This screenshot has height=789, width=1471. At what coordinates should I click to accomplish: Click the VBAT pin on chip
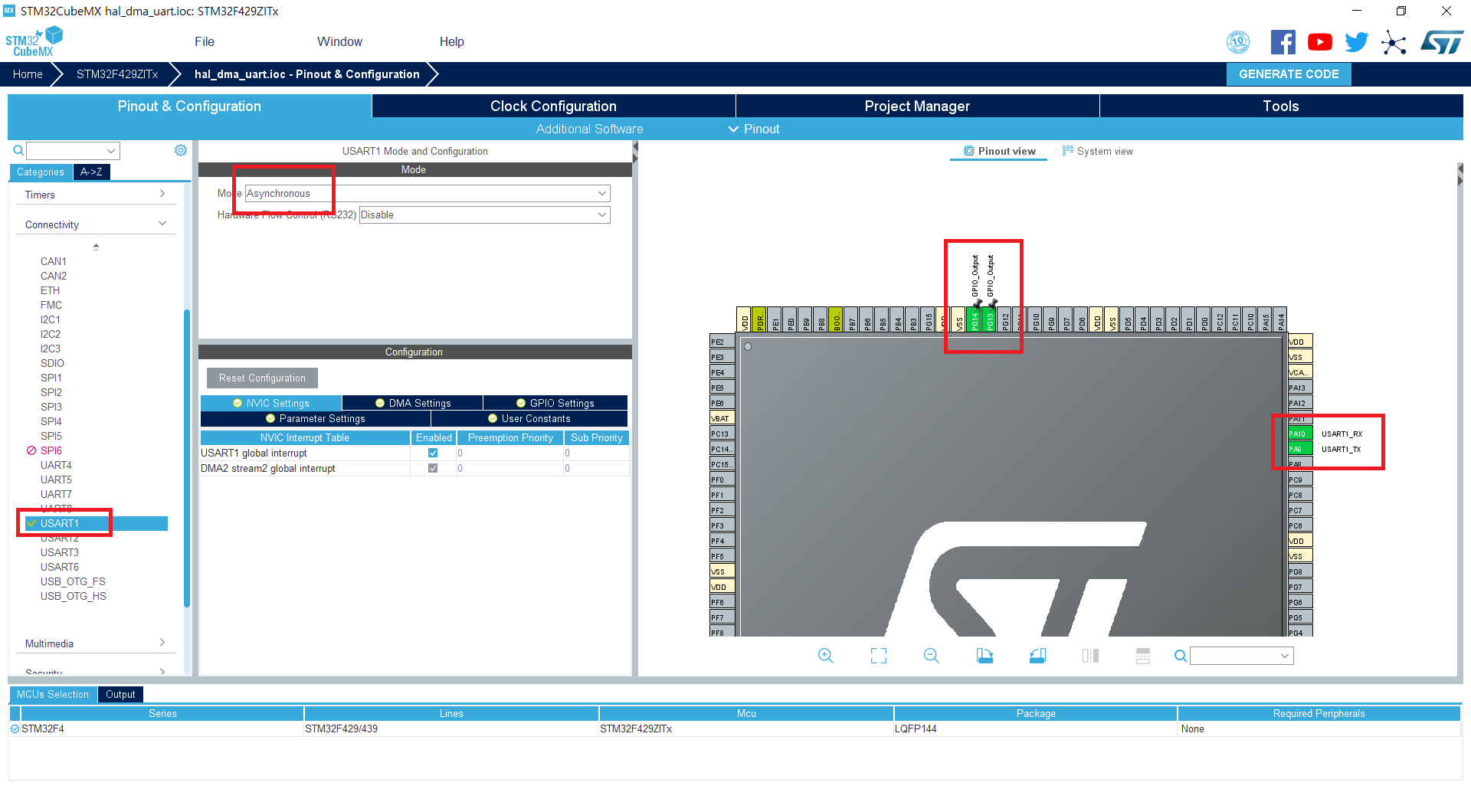point(722,418)
